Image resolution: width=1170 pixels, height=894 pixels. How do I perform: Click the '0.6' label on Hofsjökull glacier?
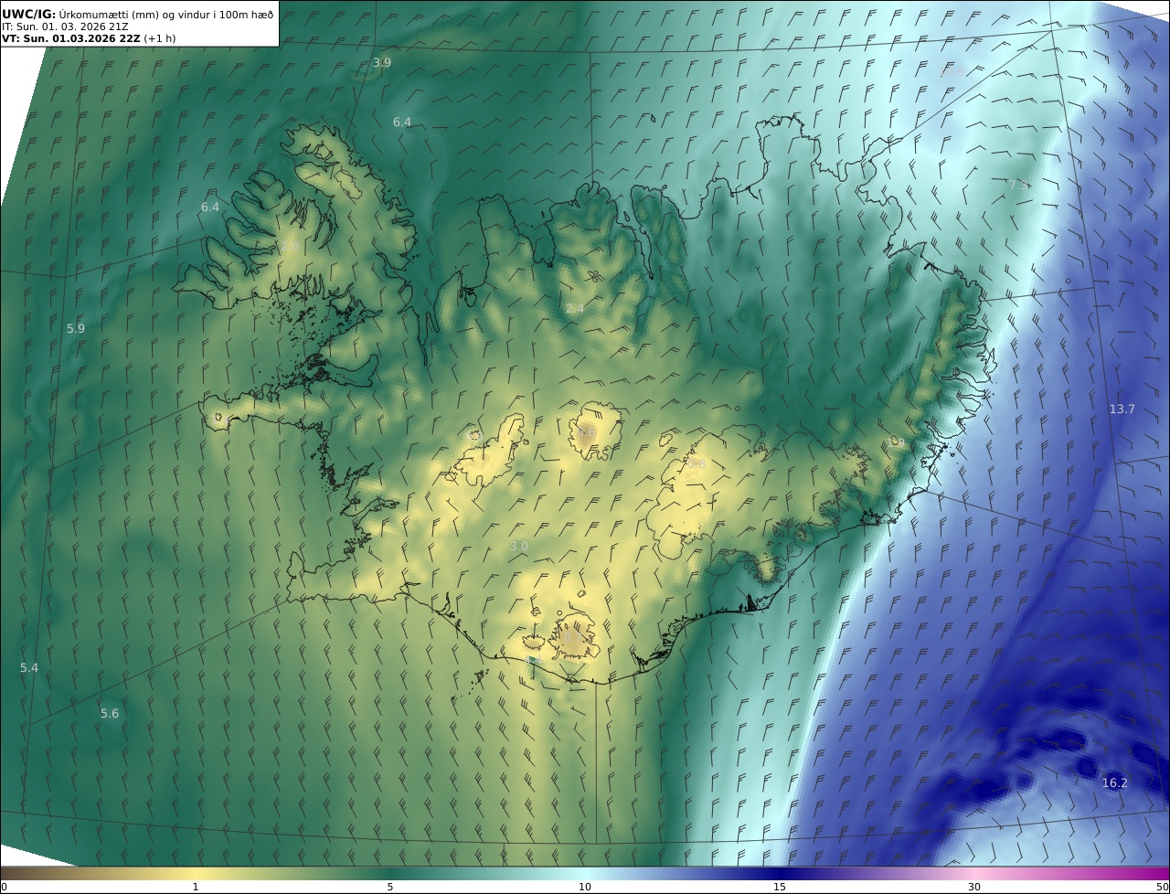(x=587, y=433)
